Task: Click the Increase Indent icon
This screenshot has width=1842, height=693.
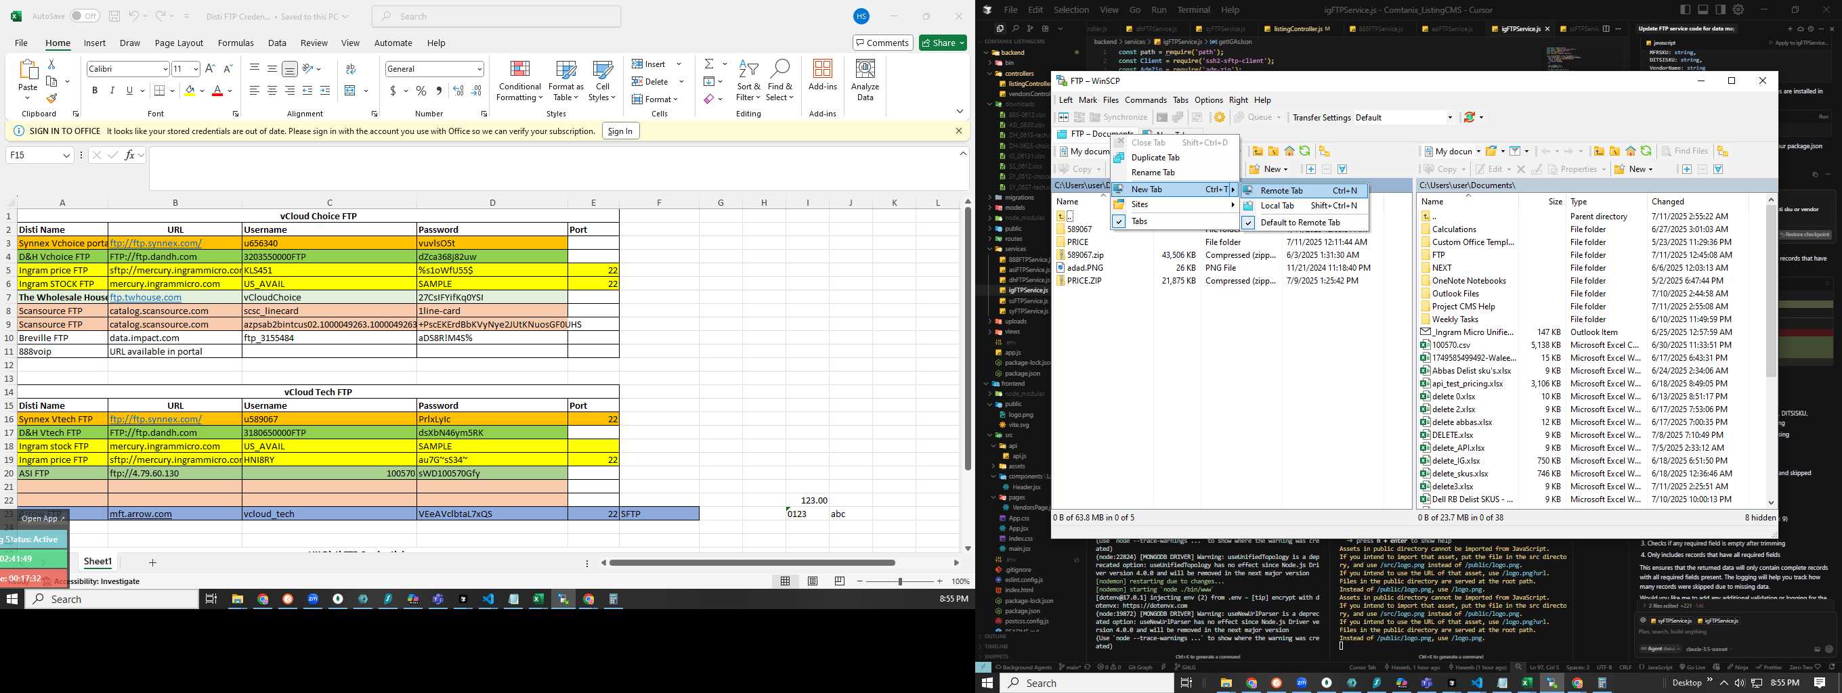Action: click(324, 91)
